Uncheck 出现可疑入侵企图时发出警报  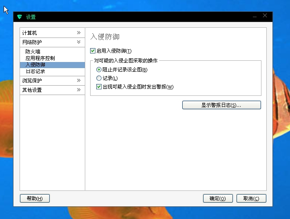[x=99, y=87]
